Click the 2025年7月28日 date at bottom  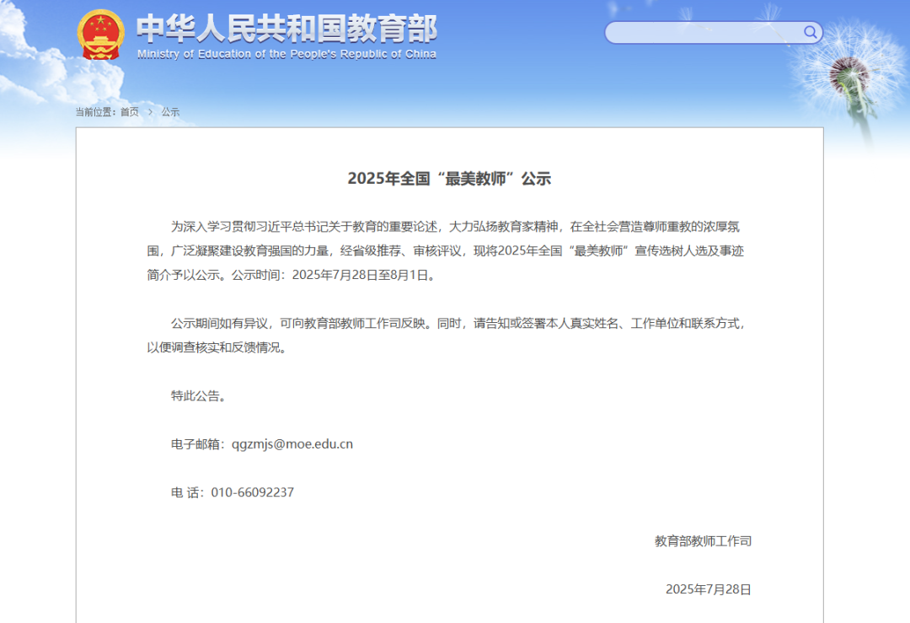click(708, 589)
